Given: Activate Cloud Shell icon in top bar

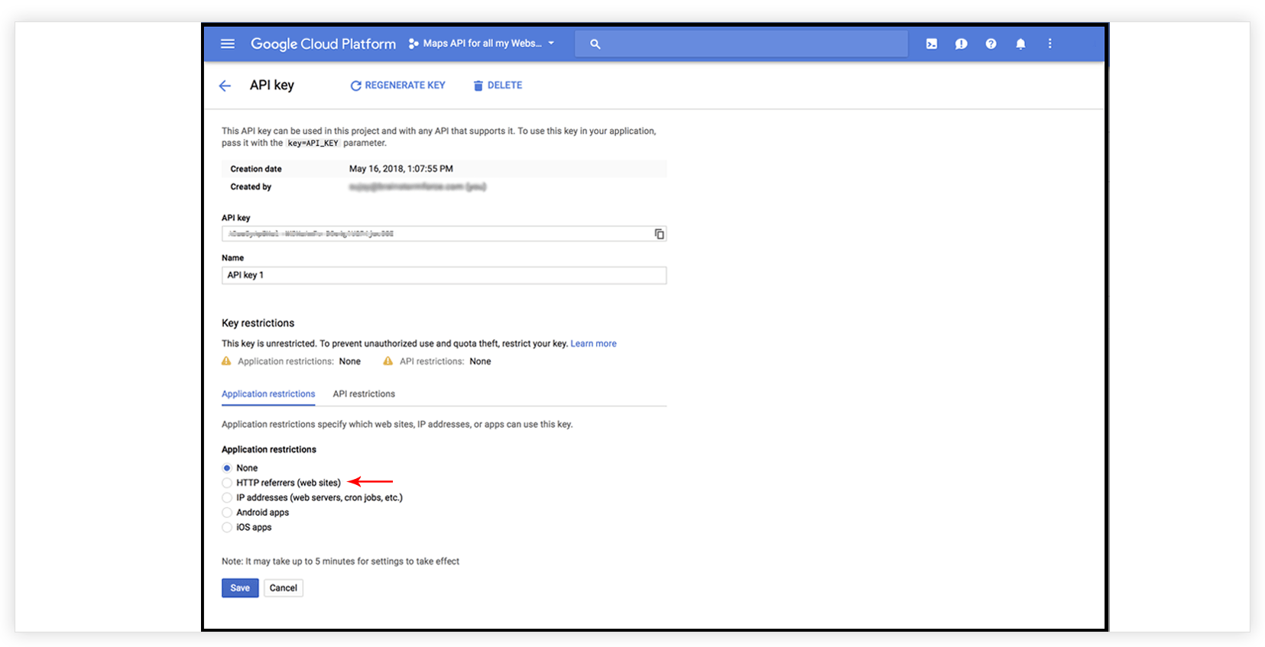Looking at the screenshot, I should 932,44.
